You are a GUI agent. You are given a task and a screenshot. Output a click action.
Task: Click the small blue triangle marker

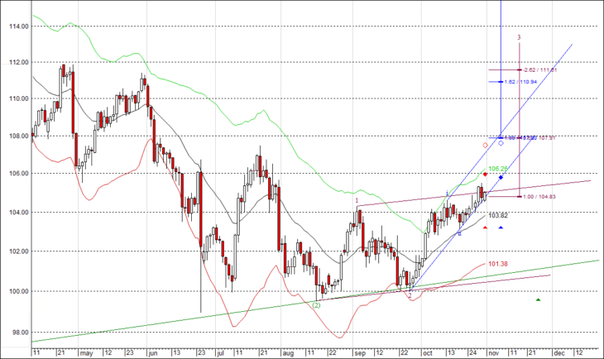click(501, 227)
